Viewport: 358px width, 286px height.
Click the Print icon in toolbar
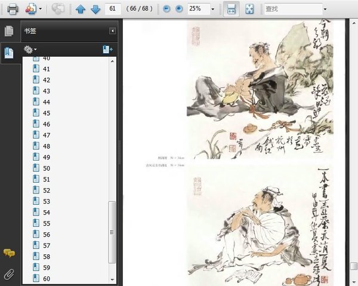click(x=13, y=9)
